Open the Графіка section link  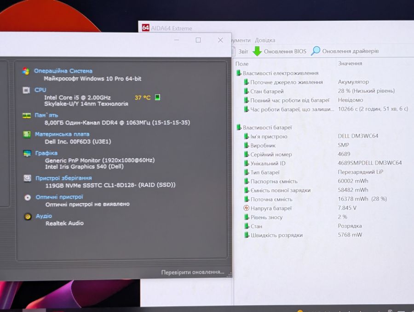[46, 153]
